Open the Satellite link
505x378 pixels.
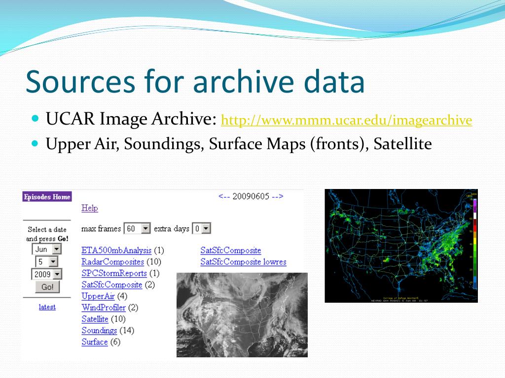pyautogui.click(x=95, y=319)
